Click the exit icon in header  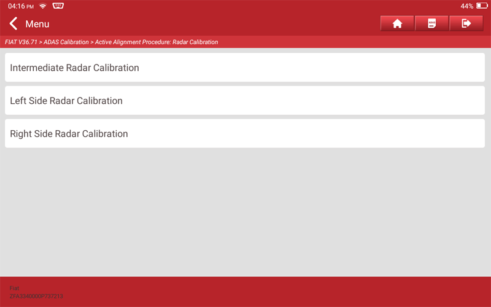click(466, 23)
